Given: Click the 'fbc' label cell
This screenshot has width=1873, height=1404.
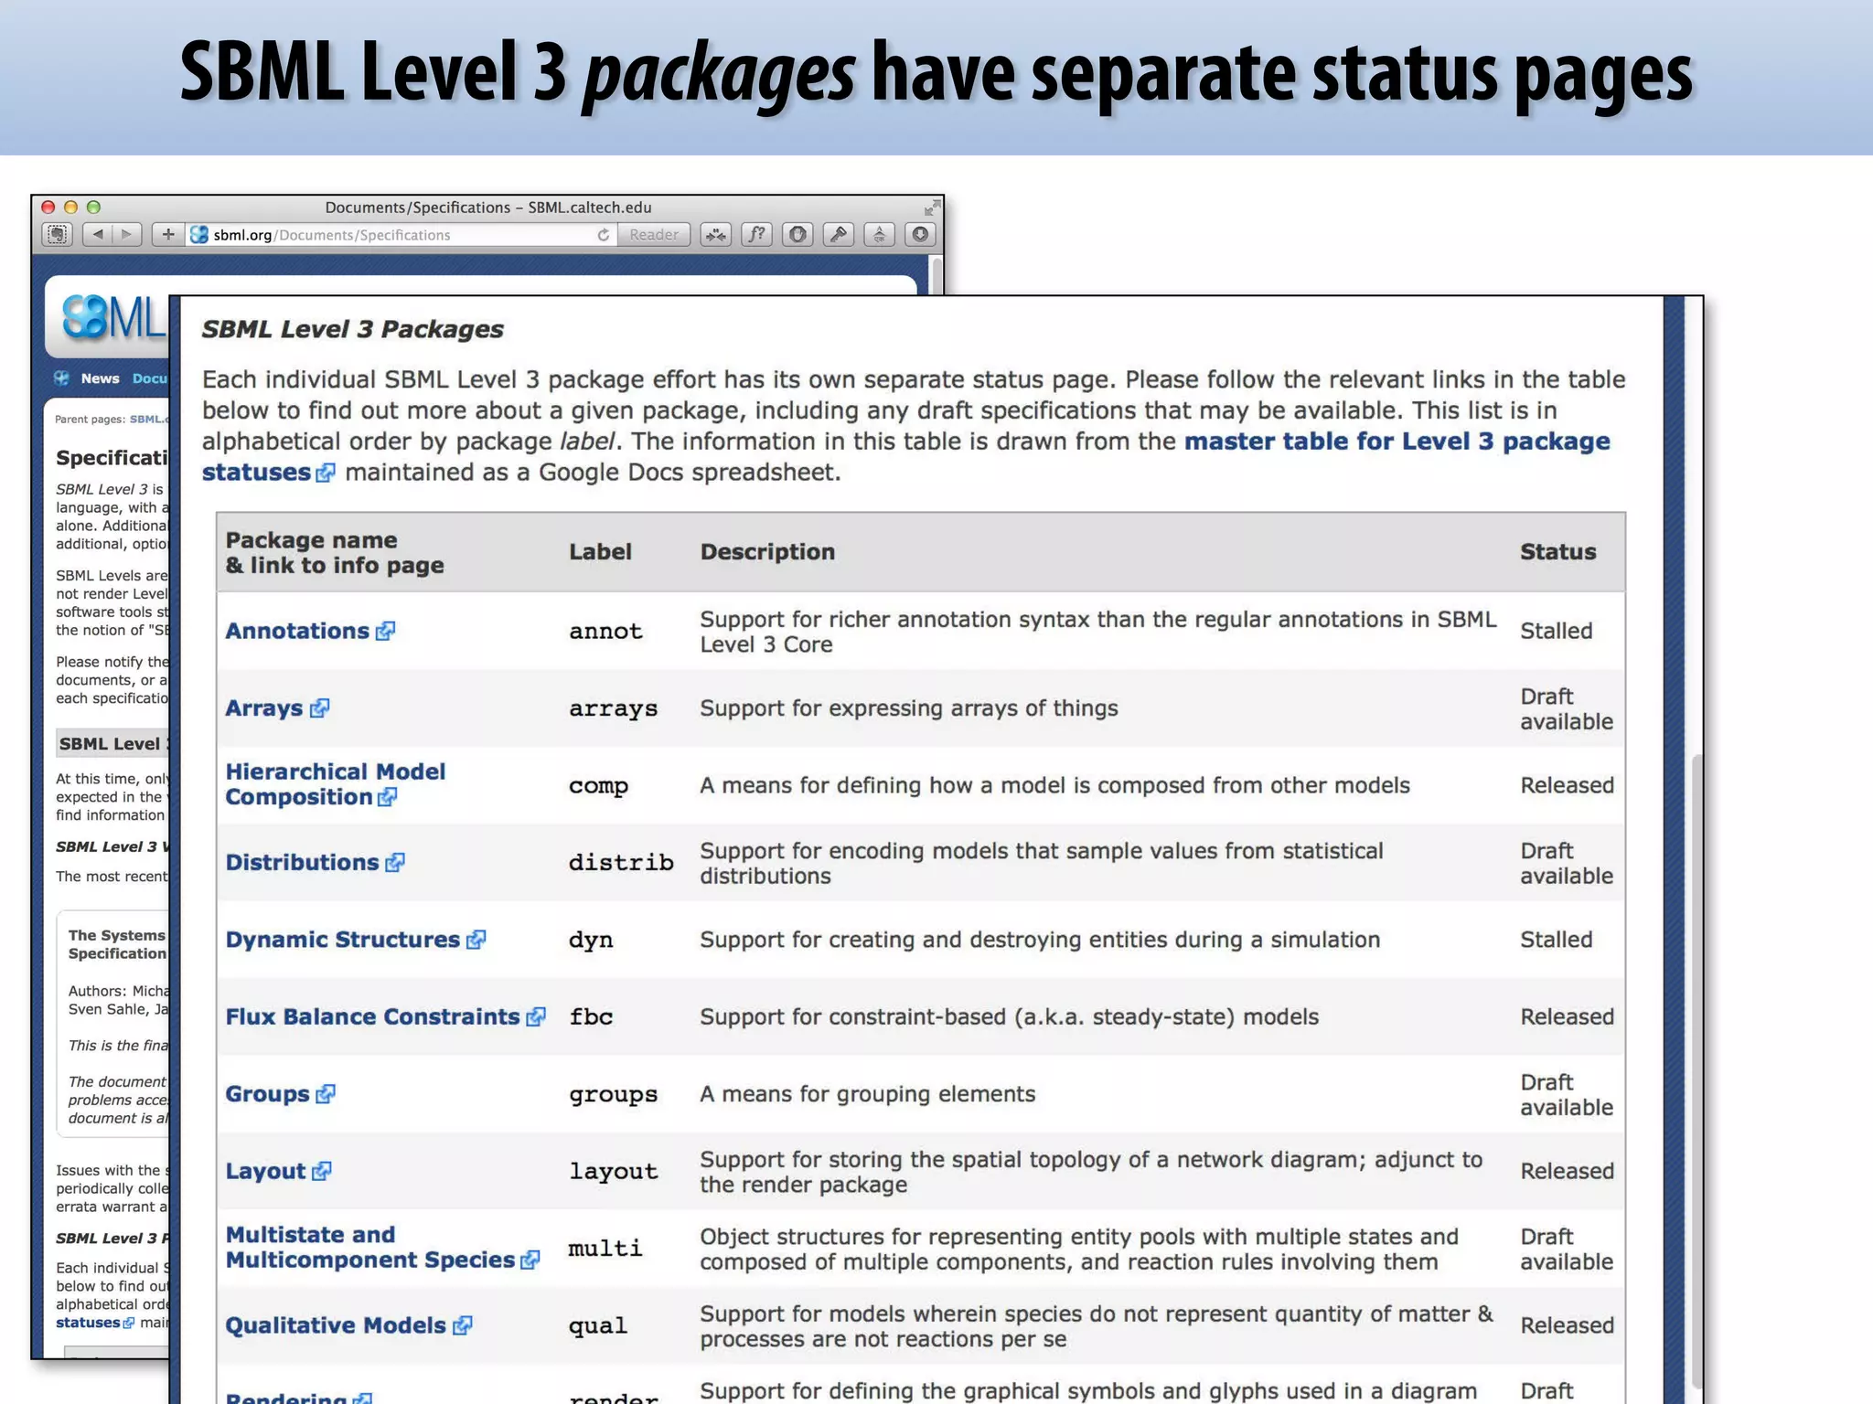Looking at the screenshot, I should coord(591,1017).
